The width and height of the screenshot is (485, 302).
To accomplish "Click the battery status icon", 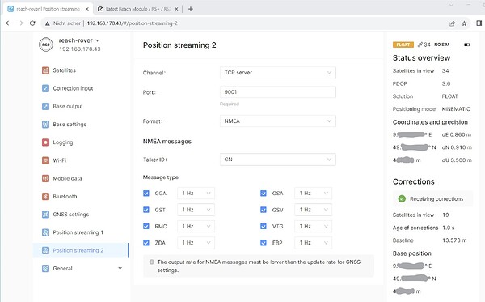I will click(x=467, y=45).
